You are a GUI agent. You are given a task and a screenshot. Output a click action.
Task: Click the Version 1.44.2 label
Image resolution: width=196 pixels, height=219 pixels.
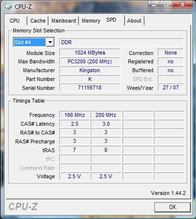coord(168,193)
